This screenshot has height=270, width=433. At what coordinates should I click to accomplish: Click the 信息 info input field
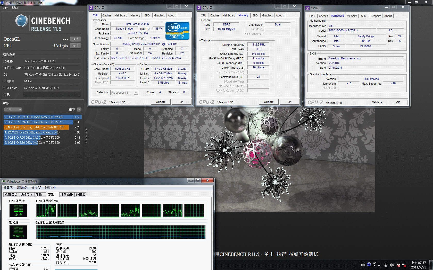[52, 95]
